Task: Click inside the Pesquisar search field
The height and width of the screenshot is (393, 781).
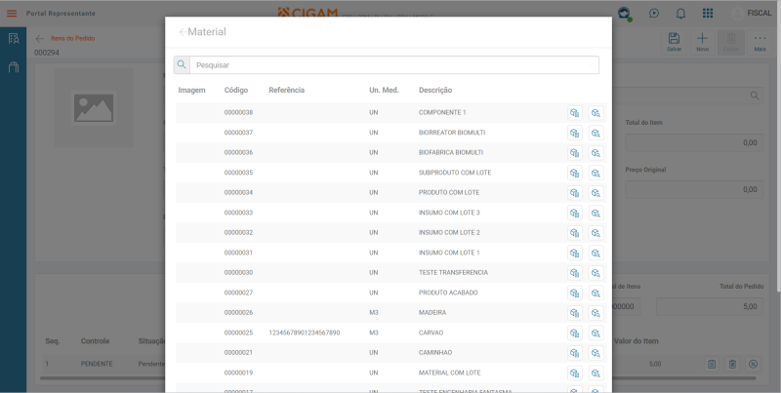Action: pos(394,64)
